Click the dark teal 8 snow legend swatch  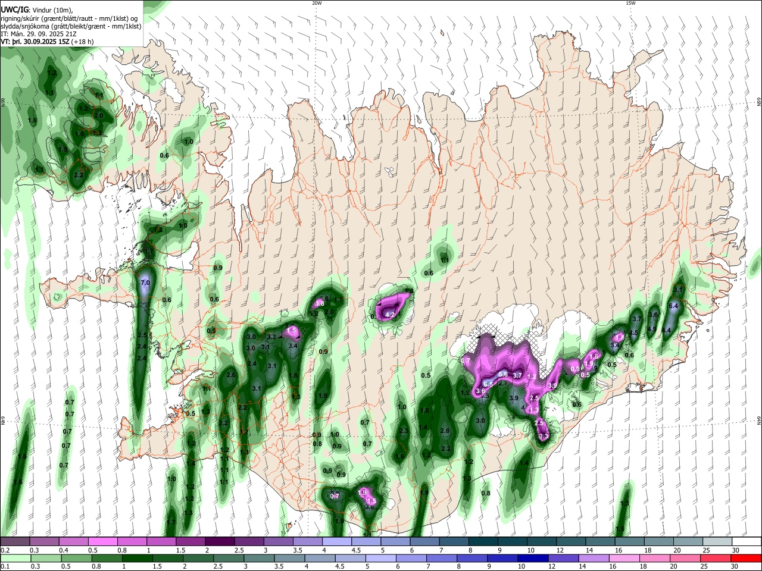pyautogui.click(x=483, y=542)
